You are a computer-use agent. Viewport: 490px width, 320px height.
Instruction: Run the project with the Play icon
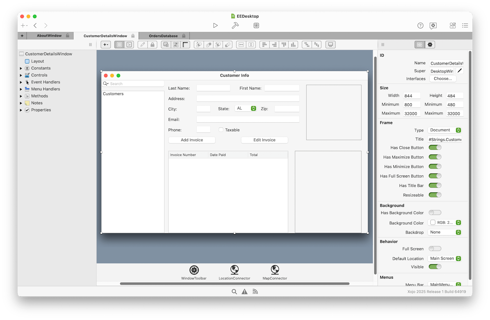[215, 25]
